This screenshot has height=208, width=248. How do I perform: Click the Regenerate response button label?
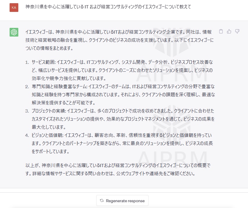(125, 201)
